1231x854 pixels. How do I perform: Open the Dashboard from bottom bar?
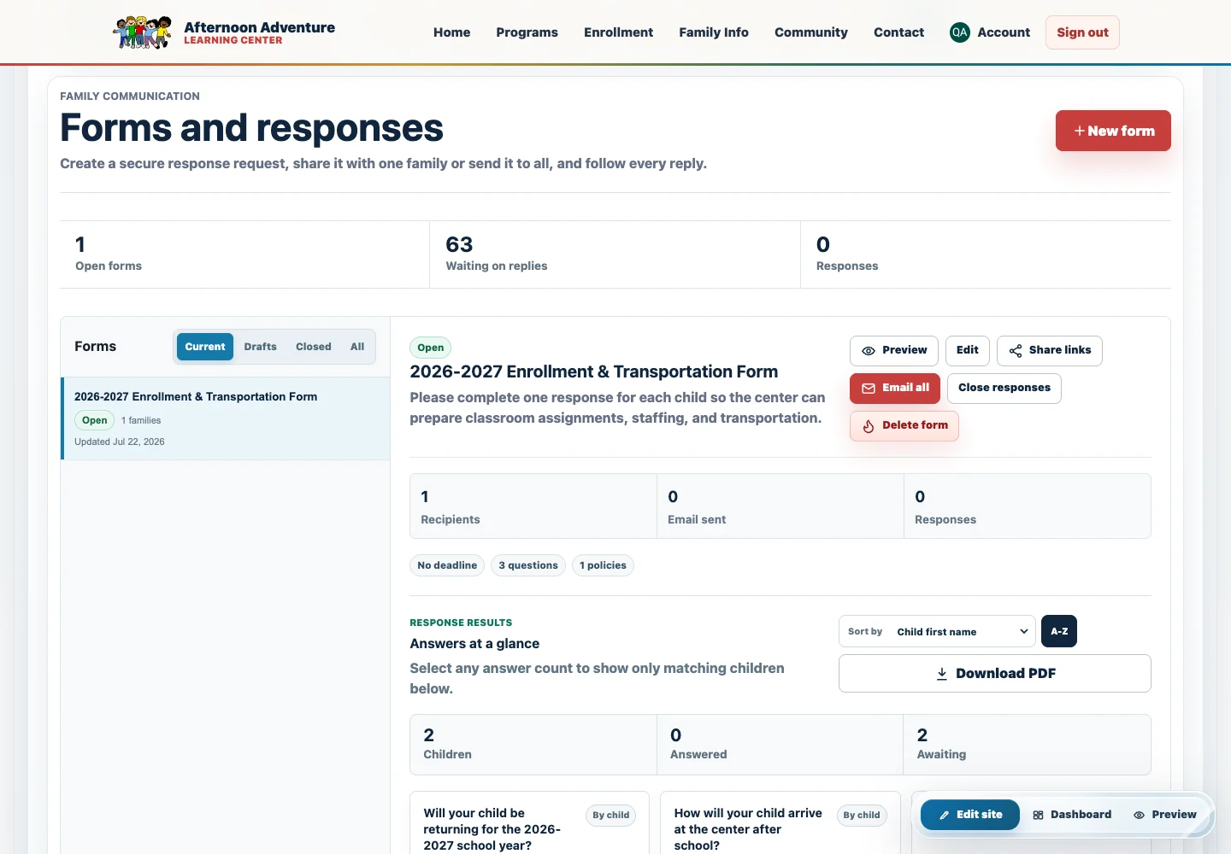click(1072, 815)
